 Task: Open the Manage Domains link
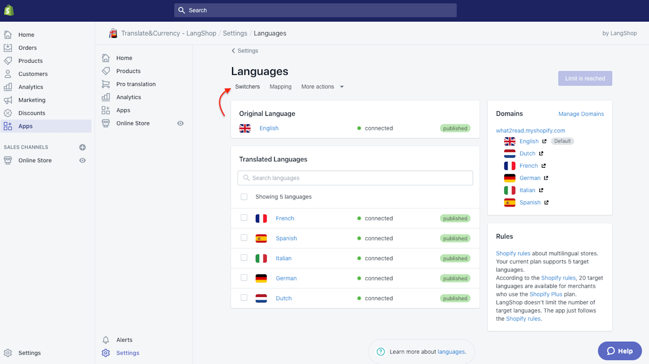[581, 114]
